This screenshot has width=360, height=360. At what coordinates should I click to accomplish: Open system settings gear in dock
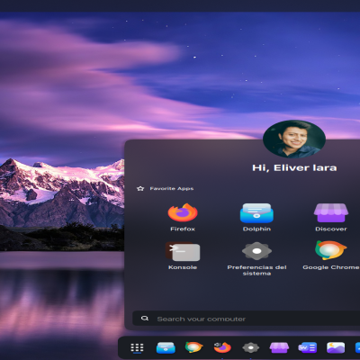click(x=251, y=347)
